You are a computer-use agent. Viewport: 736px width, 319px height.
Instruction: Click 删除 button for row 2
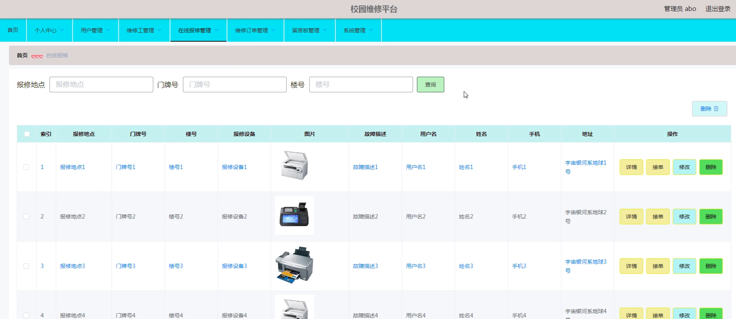point(711,217)
